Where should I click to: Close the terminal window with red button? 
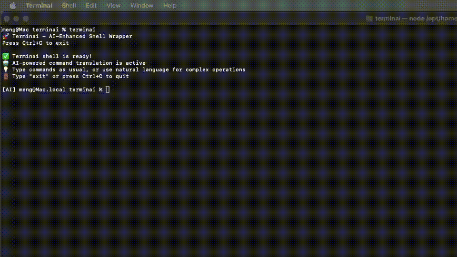pyautogui.click(x=7, y=19)
